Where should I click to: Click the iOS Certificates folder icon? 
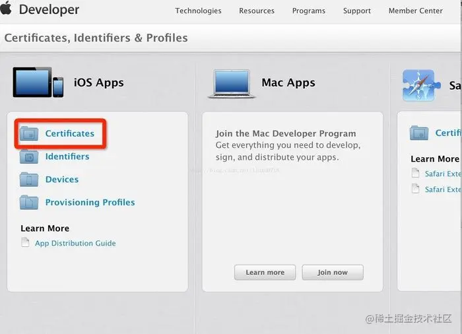click(29, 133)
